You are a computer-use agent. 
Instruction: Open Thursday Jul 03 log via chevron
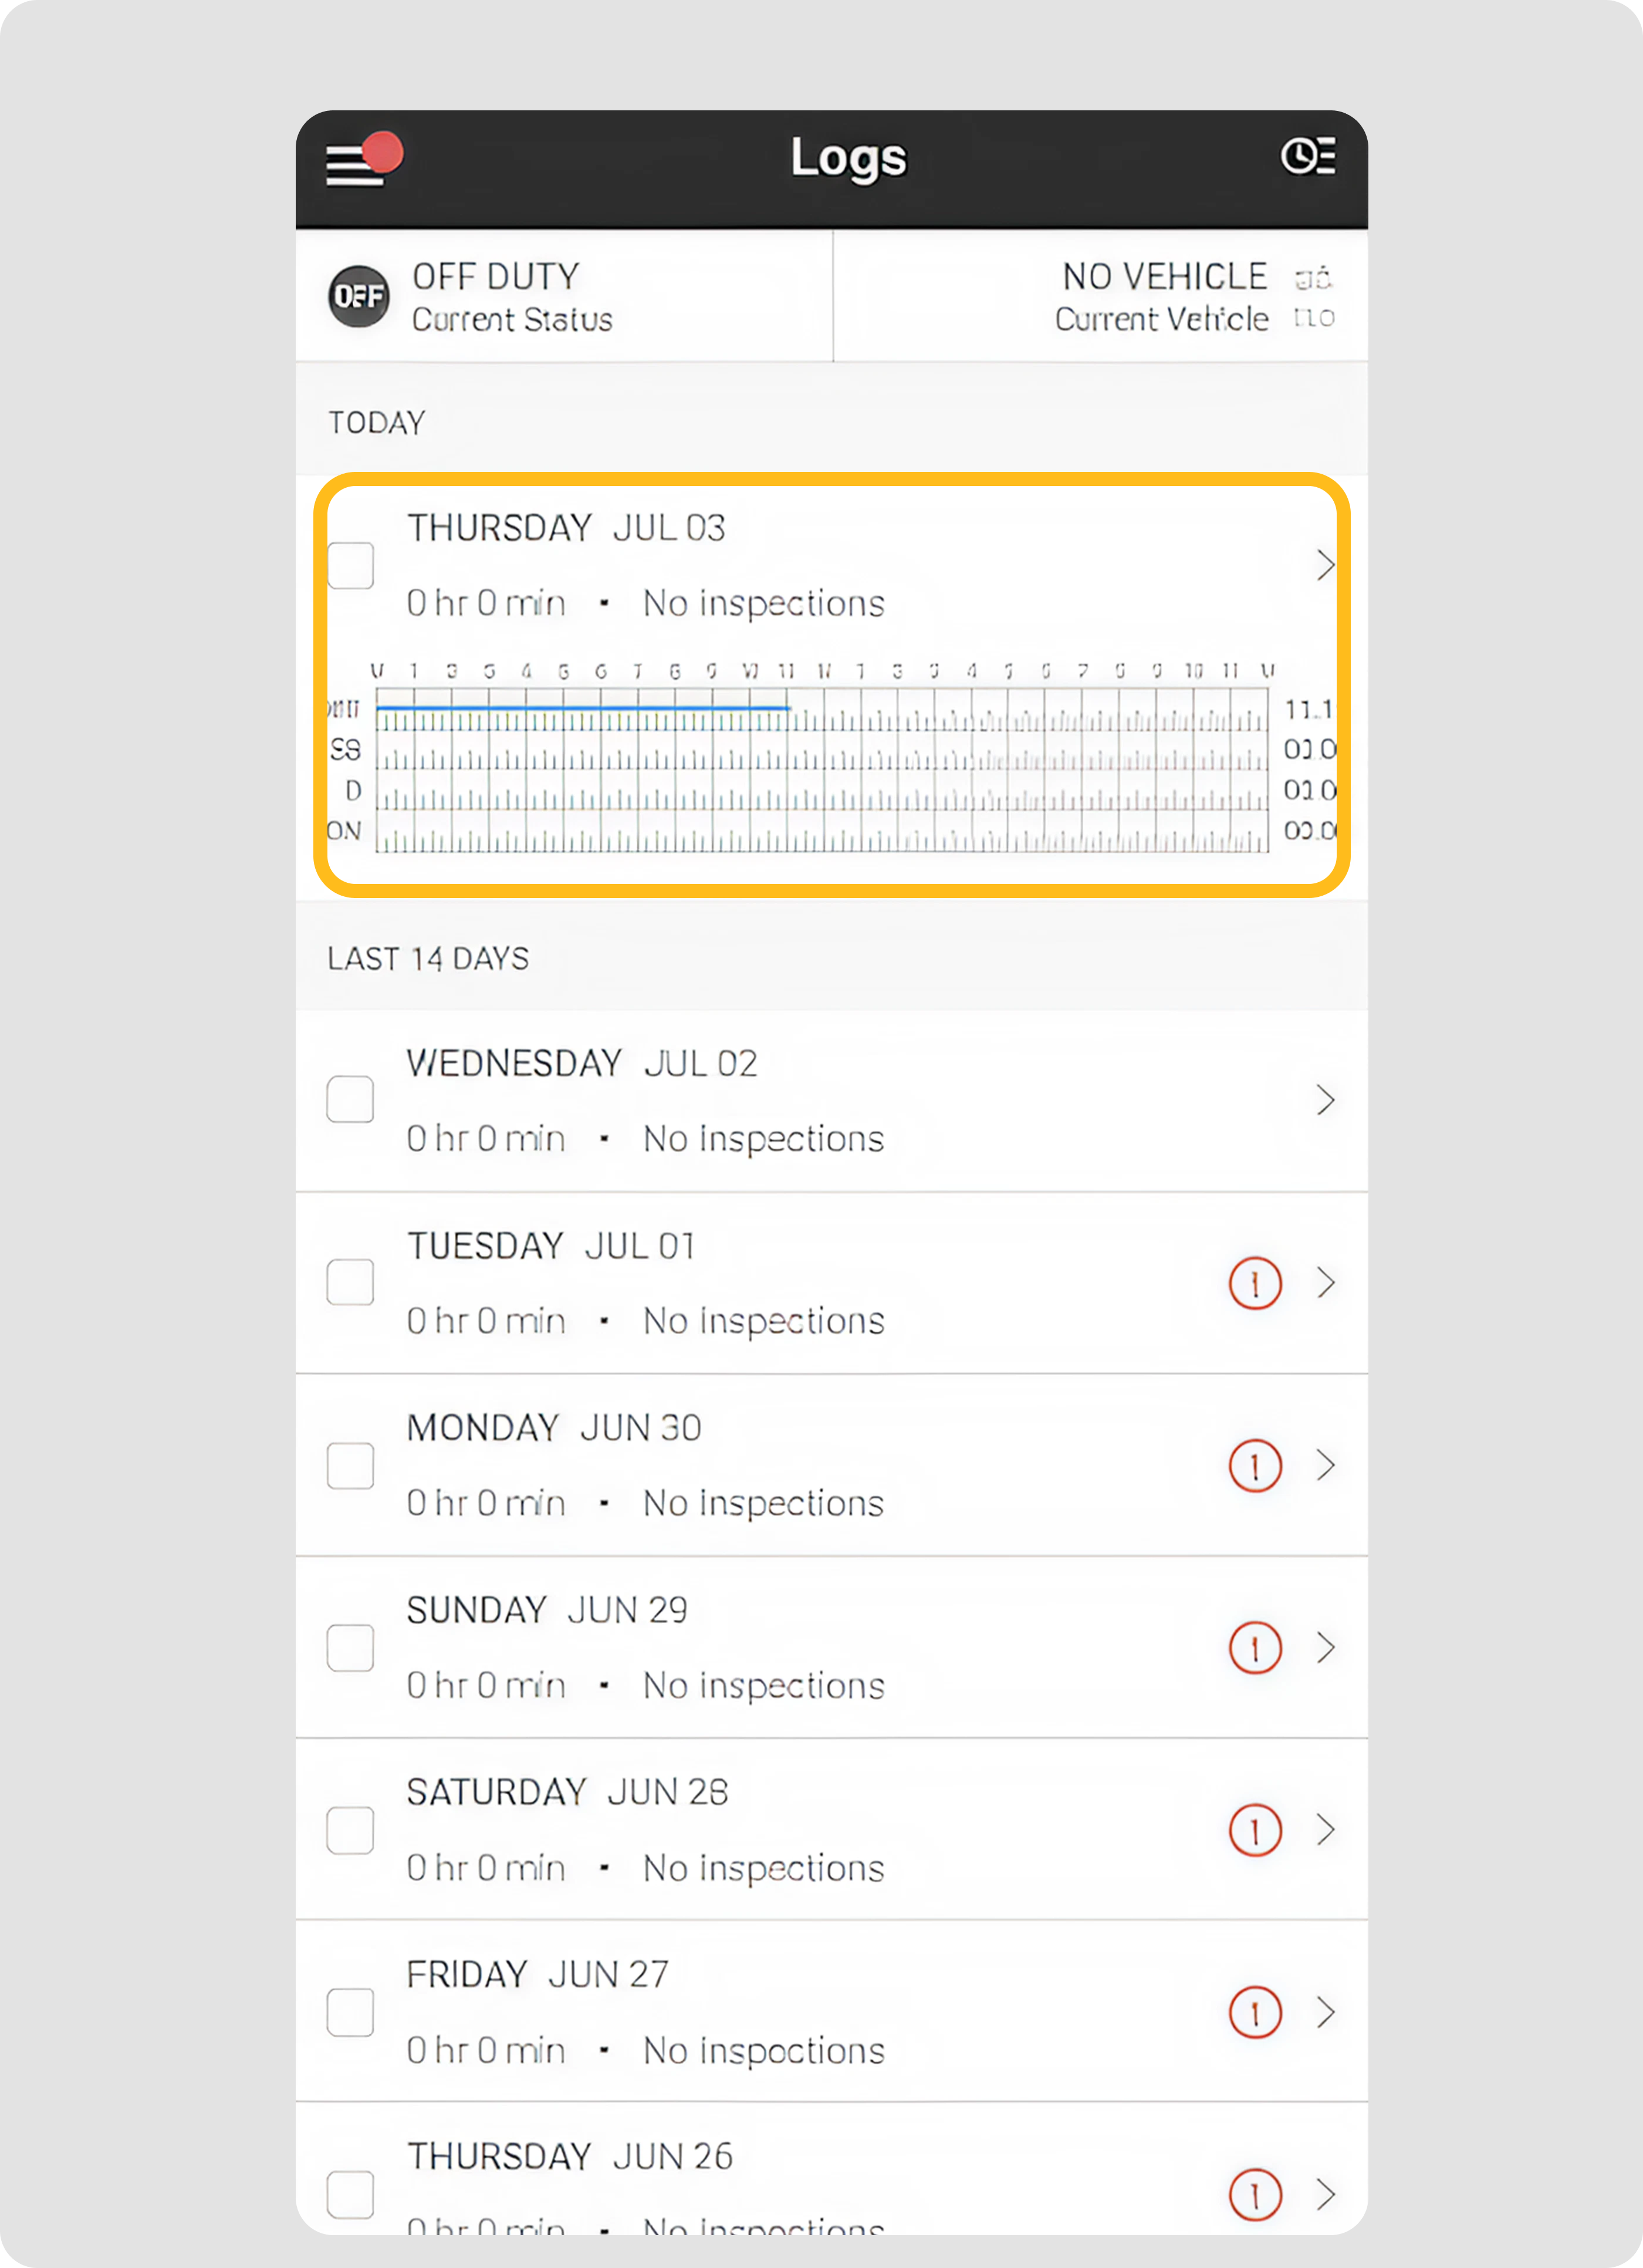(1325, 566)
